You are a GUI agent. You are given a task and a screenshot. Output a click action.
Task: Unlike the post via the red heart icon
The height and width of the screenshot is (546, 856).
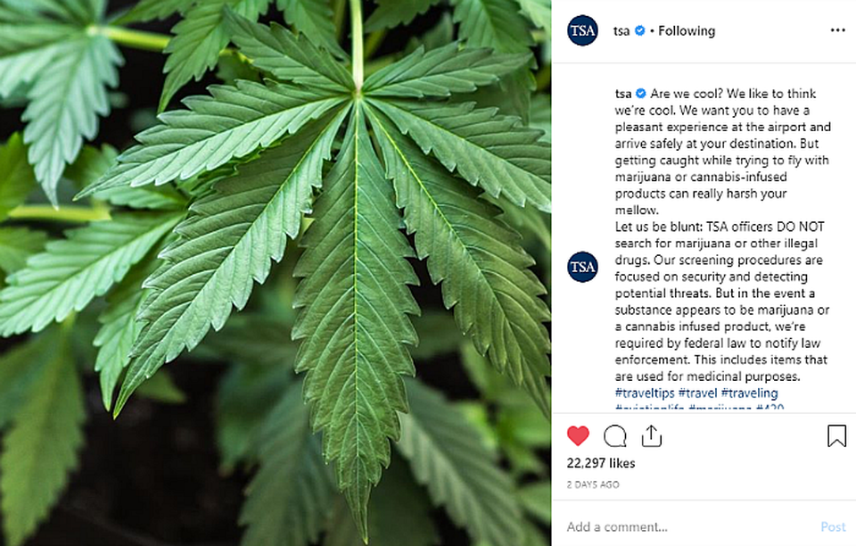[578, 435]
